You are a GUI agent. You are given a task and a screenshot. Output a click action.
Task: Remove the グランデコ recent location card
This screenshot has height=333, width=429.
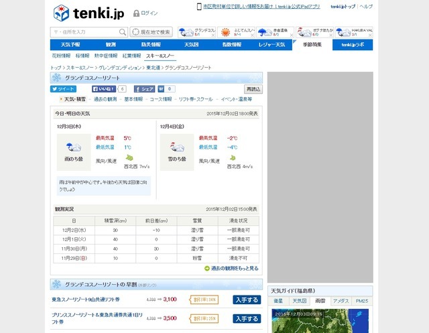tap(213, 36)
